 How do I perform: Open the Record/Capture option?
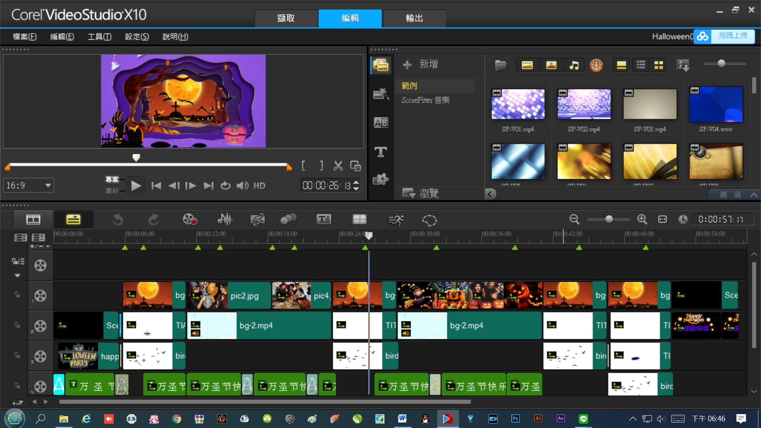click(190, 220)
